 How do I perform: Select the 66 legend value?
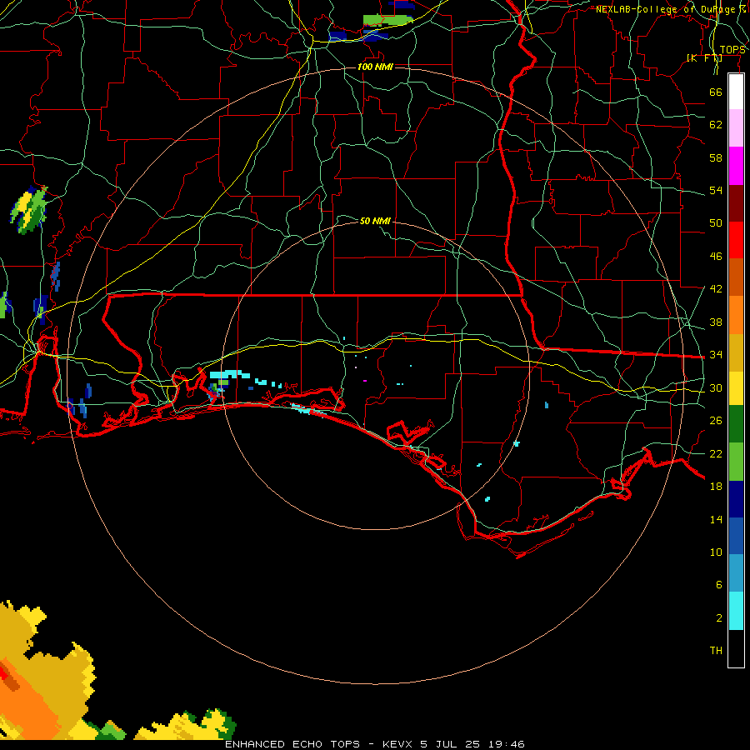tap(716, 92)
